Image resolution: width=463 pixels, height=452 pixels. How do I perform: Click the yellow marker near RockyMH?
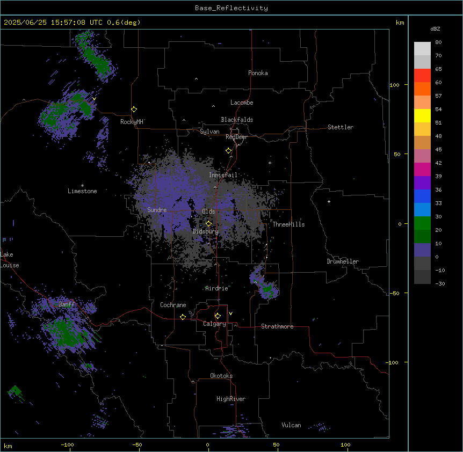click(x=134, y=110)
